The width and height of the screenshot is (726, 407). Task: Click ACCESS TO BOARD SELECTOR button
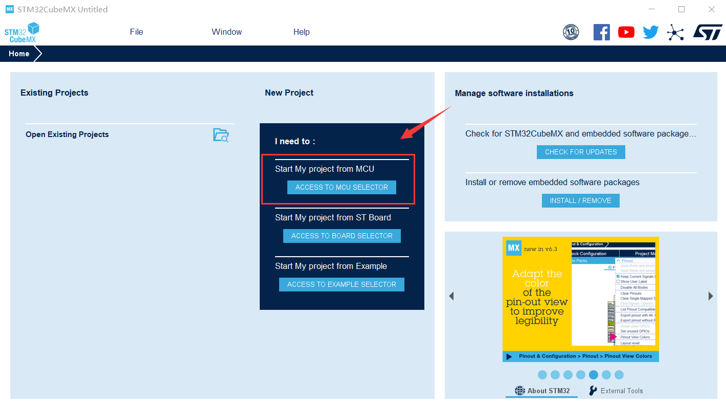[342, 236]
